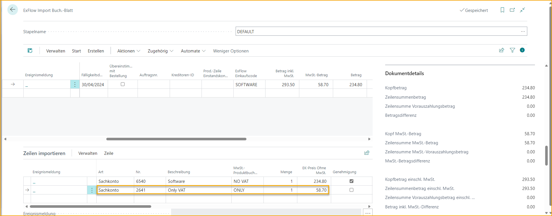
Task: Click the share icon in main toolbar
Action: 502,50
